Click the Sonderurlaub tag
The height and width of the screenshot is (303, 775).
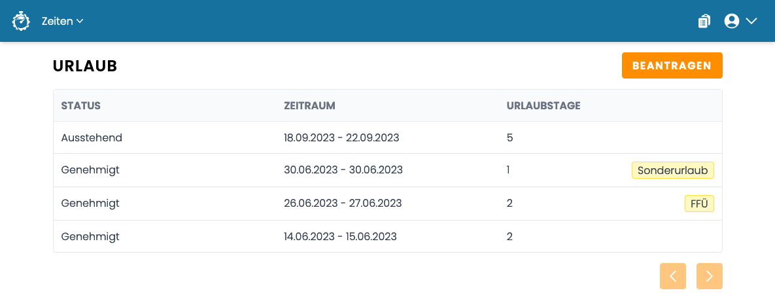point(673,171)
